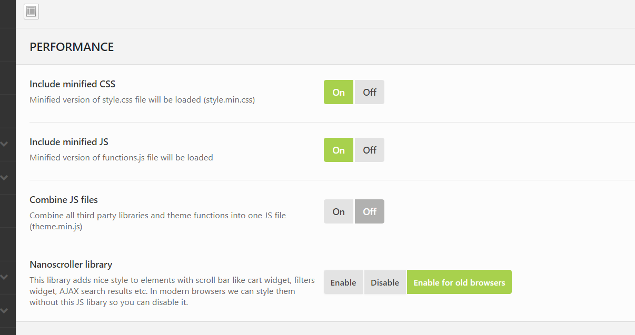Click the Include minified CSS label
The width and height of the screenshot is (635, 335).
click(x=72, y=84)
